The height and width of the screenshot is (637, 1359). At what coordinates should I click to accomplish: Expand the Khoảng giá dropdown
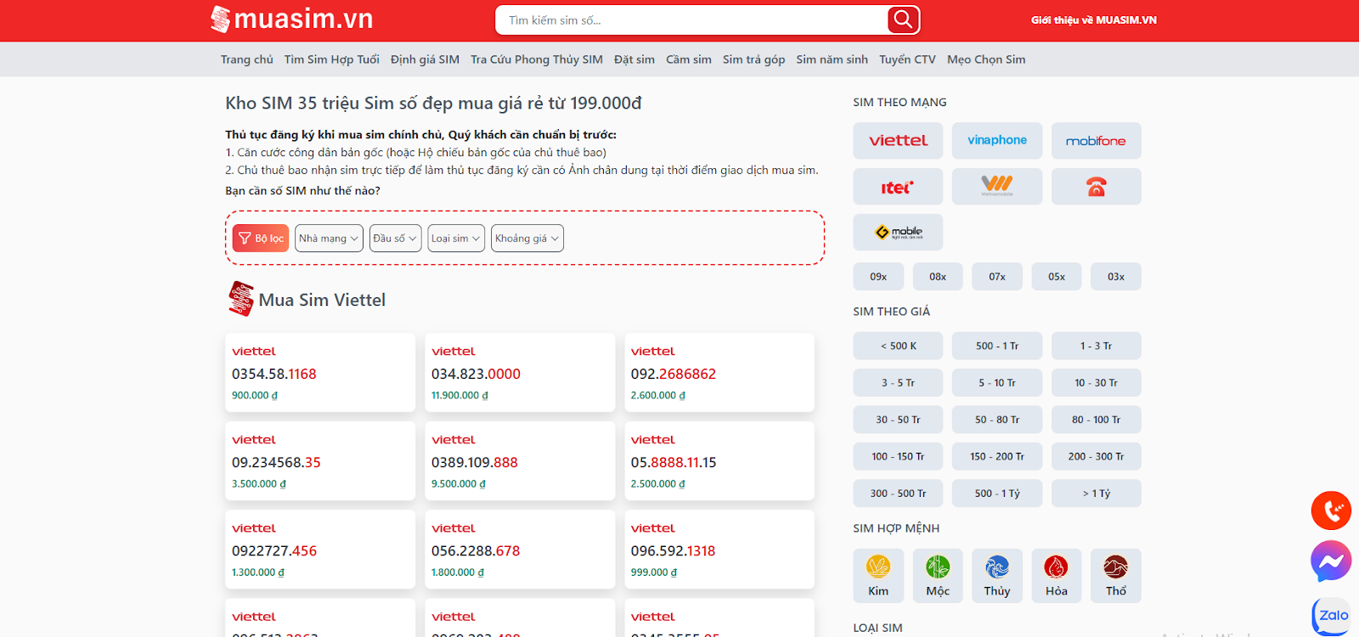(x=527, y=239)
